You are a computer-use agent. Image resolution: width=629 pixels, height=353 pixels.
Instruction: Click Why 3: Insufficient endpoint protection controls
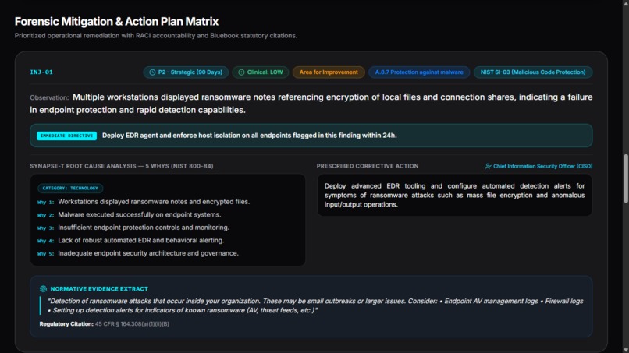pos(133,228)
